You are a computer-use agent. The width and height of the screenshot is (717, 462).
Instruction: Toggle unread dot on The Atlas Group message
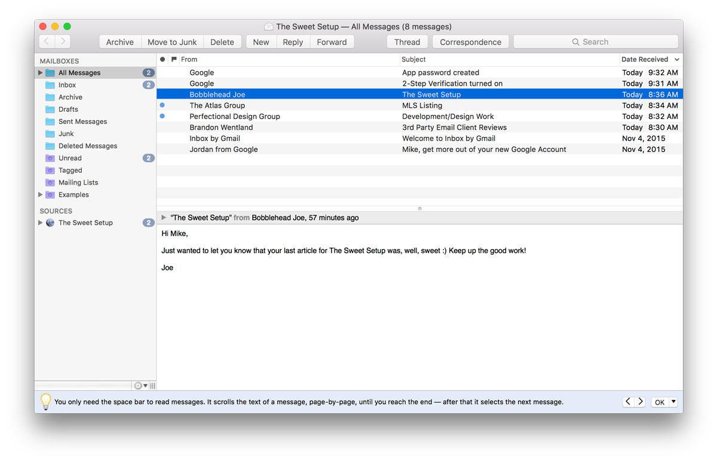163,105
